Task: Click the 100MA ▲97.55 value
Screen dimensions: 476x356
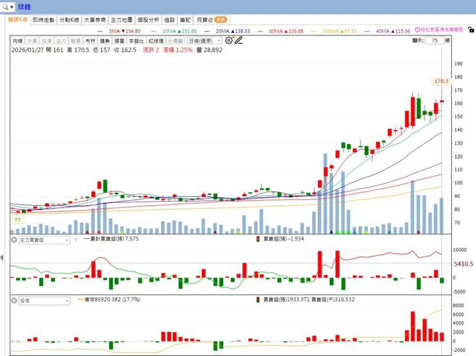Action: click(340, 31)
